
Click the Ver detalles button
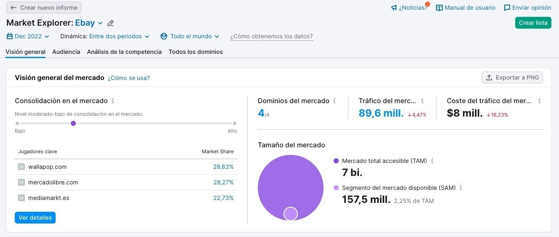coord(35,218)
